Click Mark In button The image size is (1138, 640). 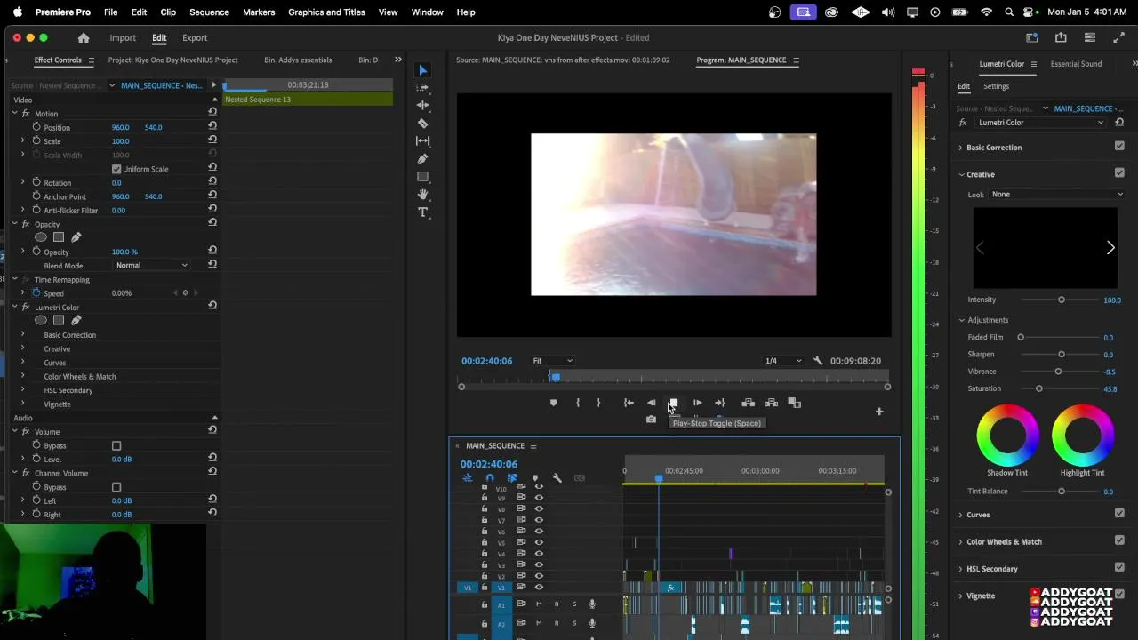tap(578, 404)
